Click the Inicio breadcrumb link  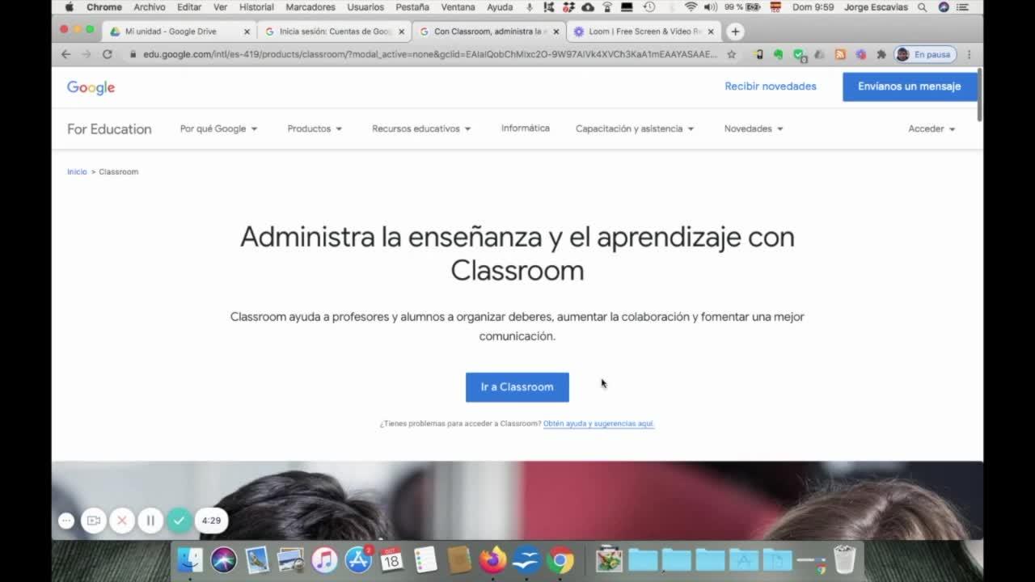(77, 172)
